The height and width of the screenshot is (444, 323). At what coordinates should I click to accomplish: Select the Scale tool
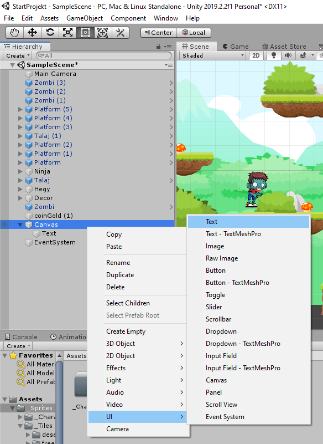67,33
